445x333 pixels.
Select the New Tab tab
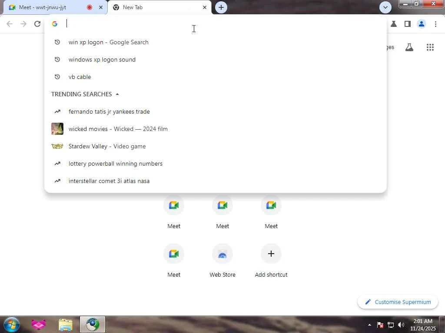click(159, 7)
